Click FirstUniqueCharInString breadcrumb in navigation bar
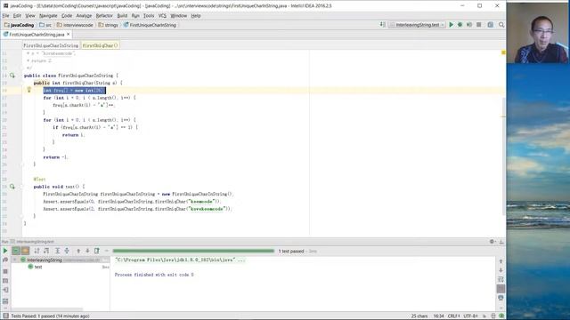The width and height of the screenshot is (570, 320). pyautogui.click(x=150, y=25)
